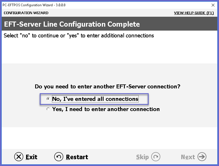
Task: Click the "Do you need to enter another EFT-Server connection?" question
Action: coord(108,86)
